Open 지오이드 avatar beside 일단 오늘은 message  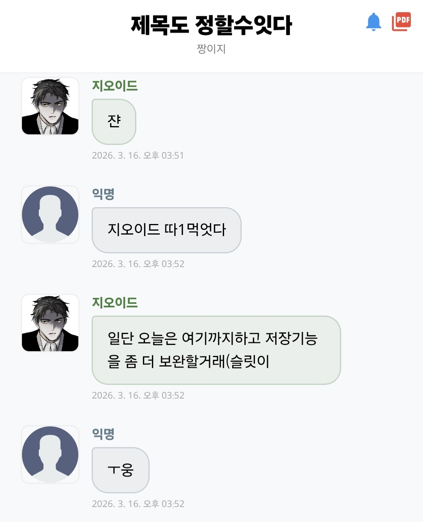tap(50, 323)
